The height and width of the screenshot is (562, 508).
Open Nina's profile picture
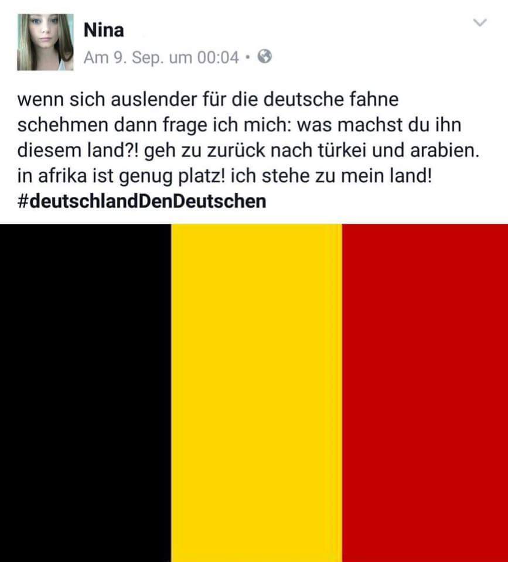pos(46,42)
